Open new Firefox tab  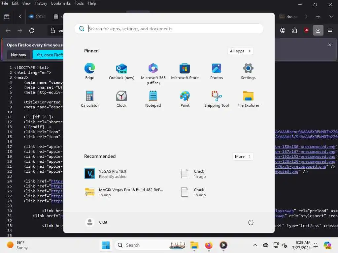pyautogui.click(x=318, y=16)
